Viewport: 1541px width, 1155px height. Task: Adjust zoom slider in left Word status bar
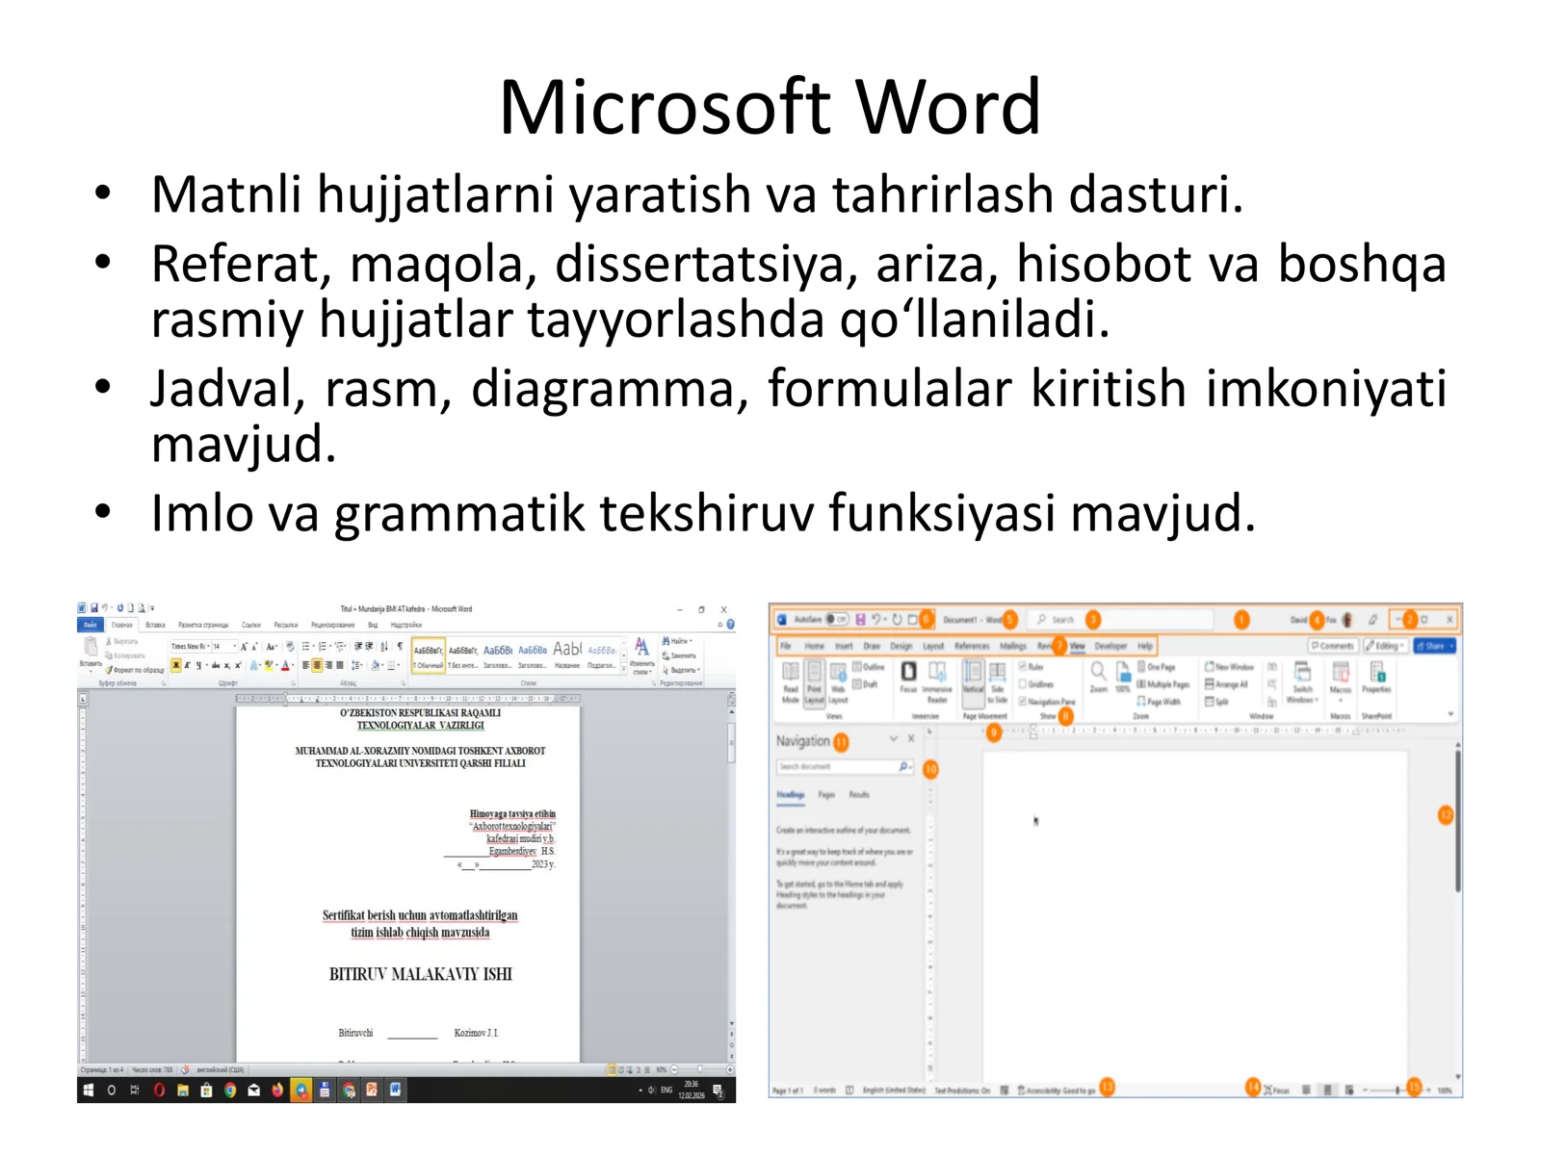701,1069
